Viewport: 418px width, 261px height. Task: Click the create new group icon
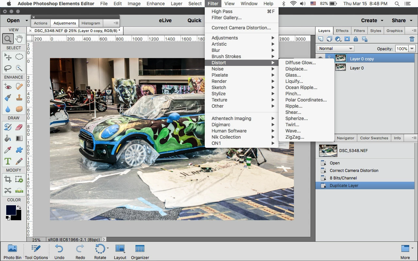[330, 39]
